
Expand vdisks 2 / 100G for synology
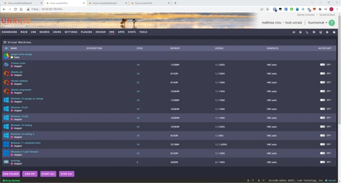(x=220, y=162)
